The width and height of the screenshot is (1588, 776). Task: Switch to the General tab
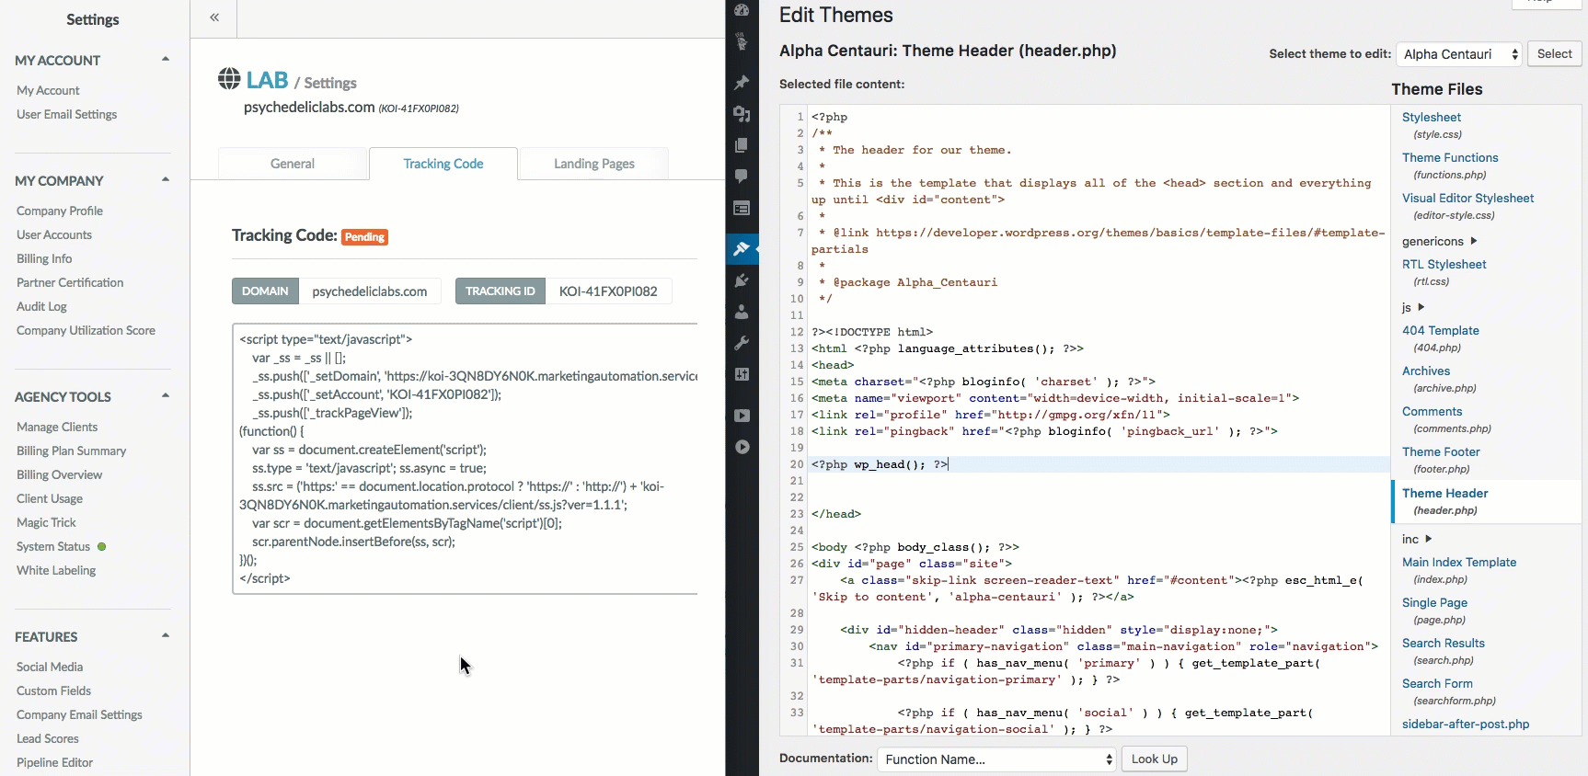[x=293, y=164]
